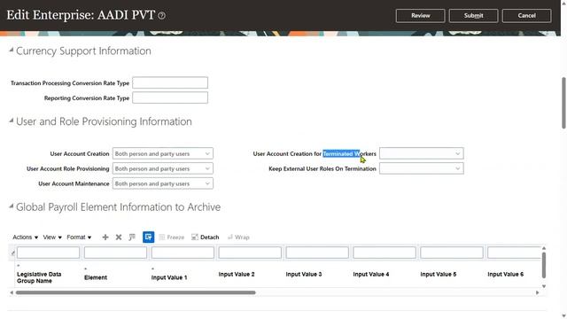Viewport: 567px width, 319px height.
Task: Open the Format menu
Action: click(79, 237)
